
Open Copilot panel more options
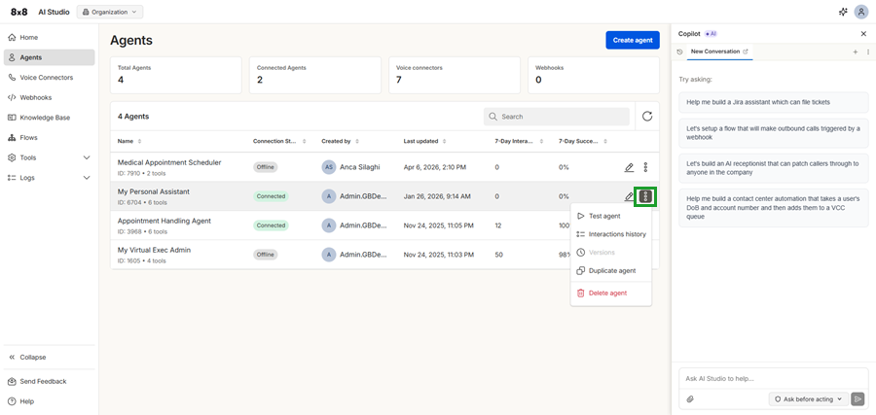point(868,52)
